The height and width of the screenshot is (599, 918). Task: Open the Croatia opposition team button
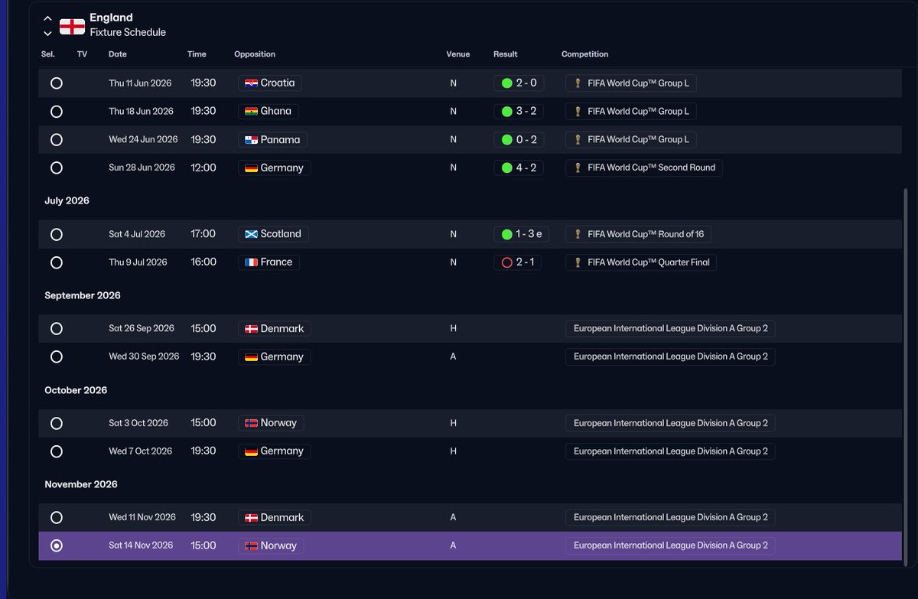point(270,83)
